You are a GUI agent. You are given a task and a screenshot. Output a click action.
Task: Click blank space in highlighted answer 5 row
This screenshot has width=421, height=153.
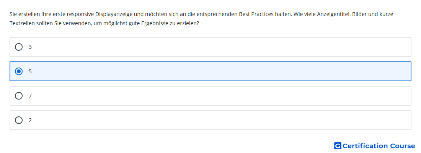coord(215,71)
